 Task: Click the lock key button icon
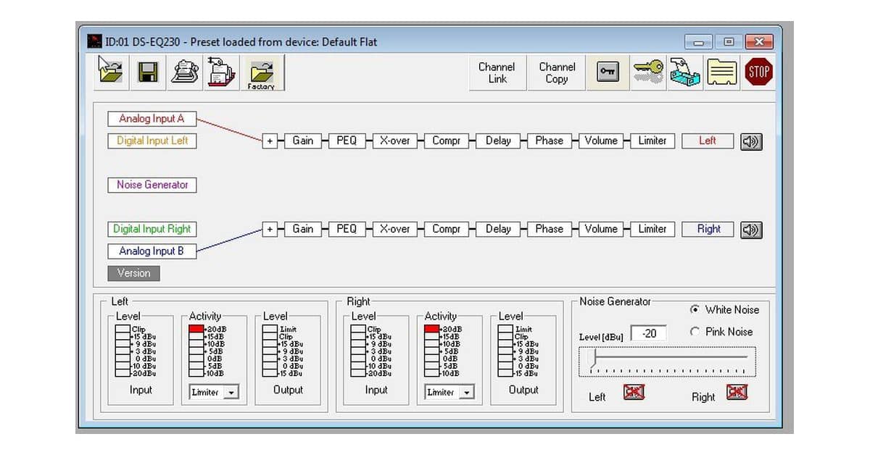pyautogui.click(x=608, y=72)
